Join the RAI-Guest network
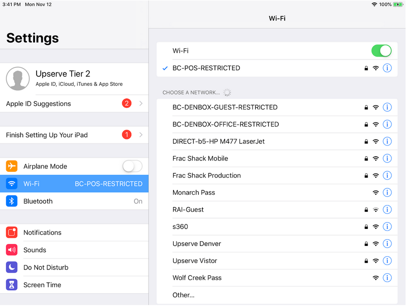The width and height of the screenshot is (406, 307). pos(188,209)
